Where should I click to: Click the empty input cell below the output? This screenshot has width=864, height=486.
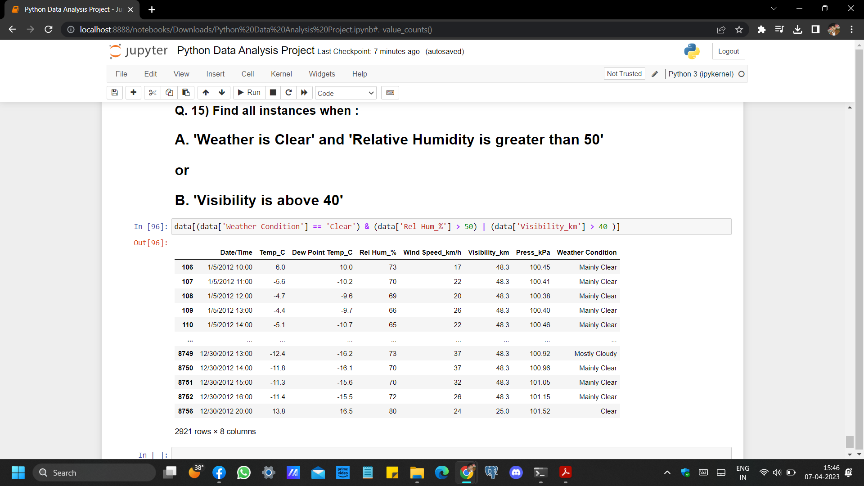tap(450, 454)
